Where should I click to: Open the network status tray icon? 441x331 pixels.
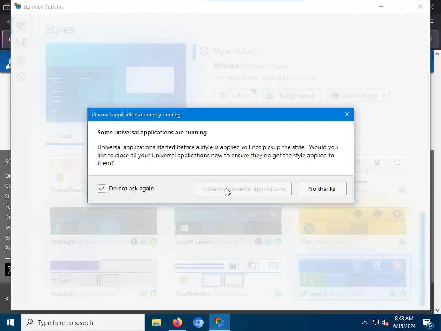pos(375,322)
